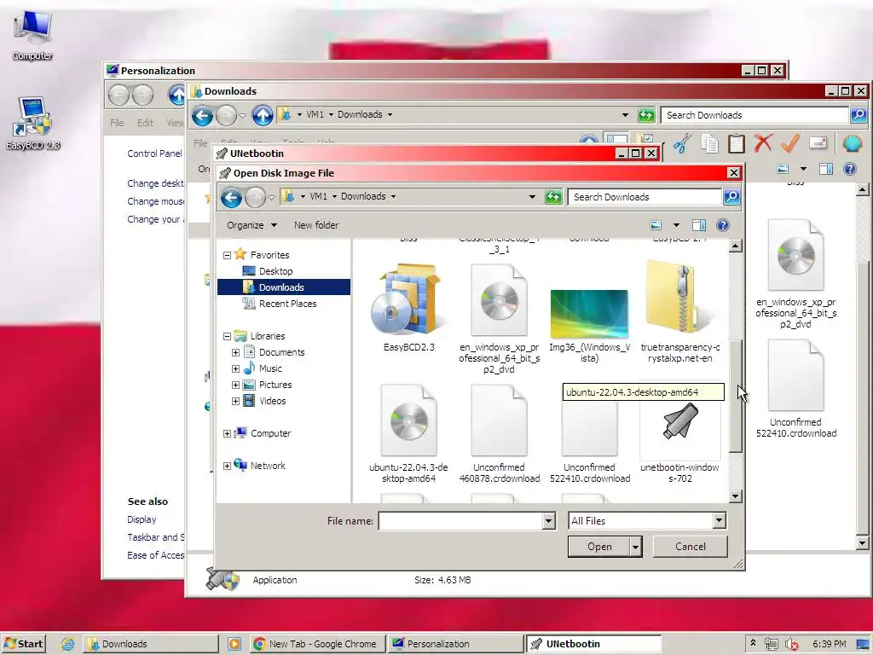Open File name history dropdown arrow
Image resolution: width=873 pixels, height=655 pixels.
coord(548,521)
